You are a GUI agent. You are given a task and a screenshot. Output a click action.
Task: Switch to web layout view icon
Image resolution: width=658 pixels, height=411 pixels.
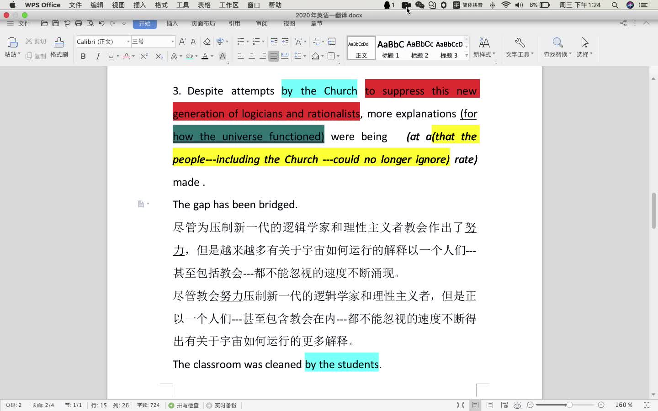point(504,405)
